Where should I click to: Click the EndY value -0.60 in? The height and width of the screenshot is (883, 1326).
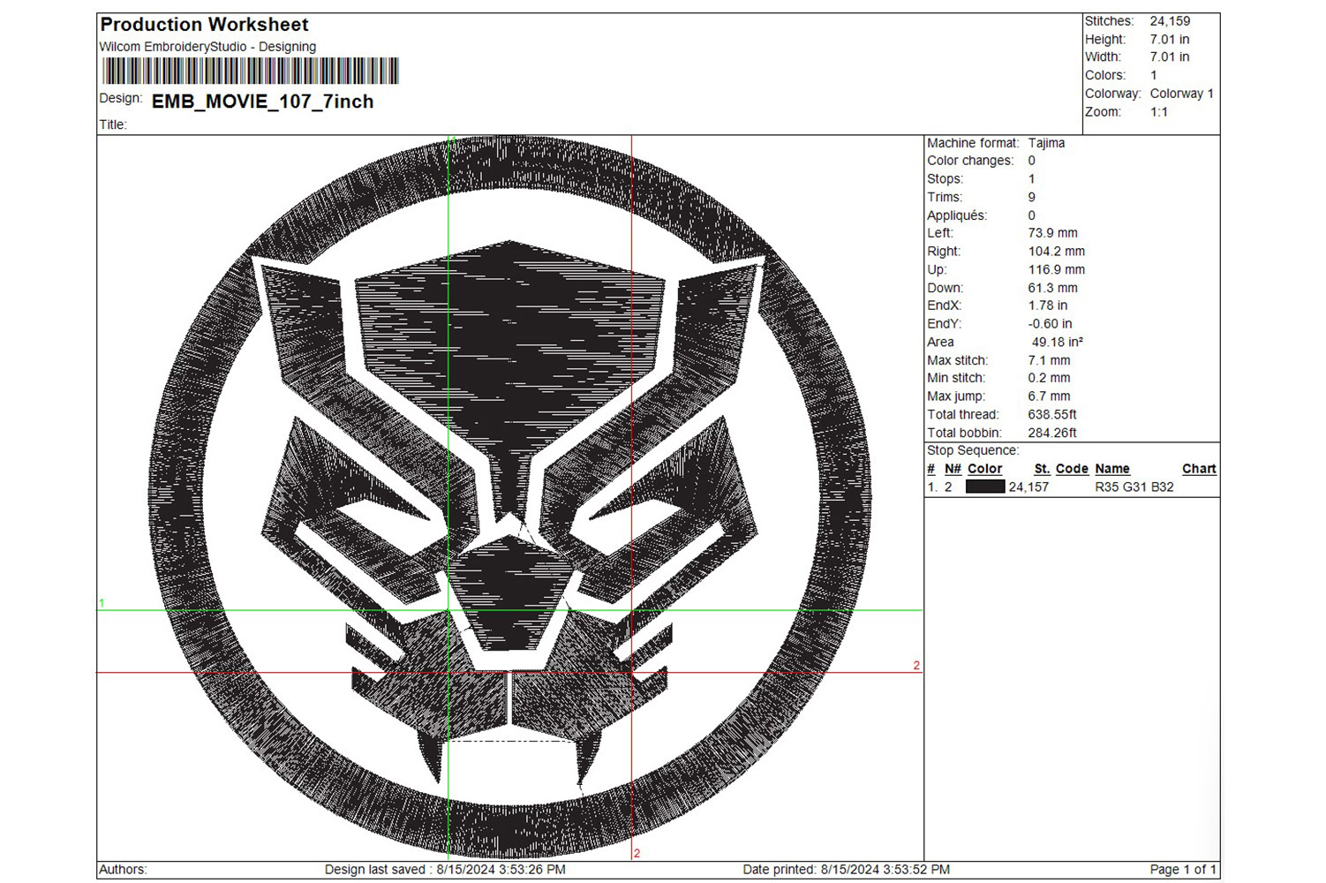1050,324
